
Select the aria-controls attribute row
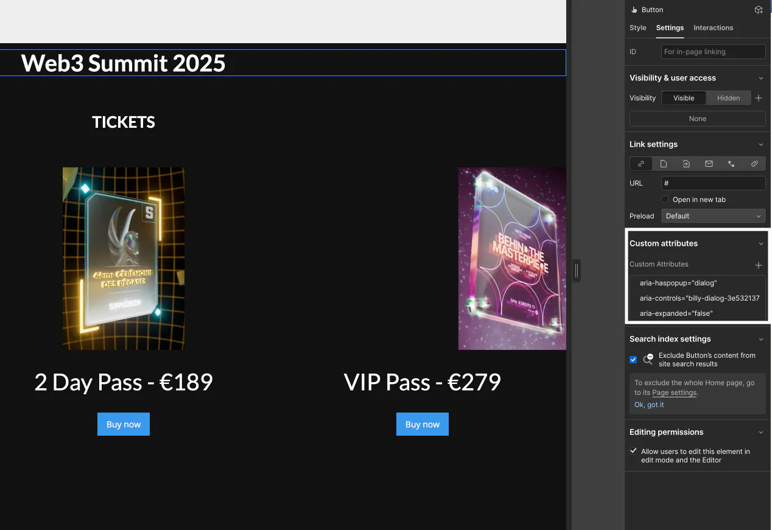(698, 298)
